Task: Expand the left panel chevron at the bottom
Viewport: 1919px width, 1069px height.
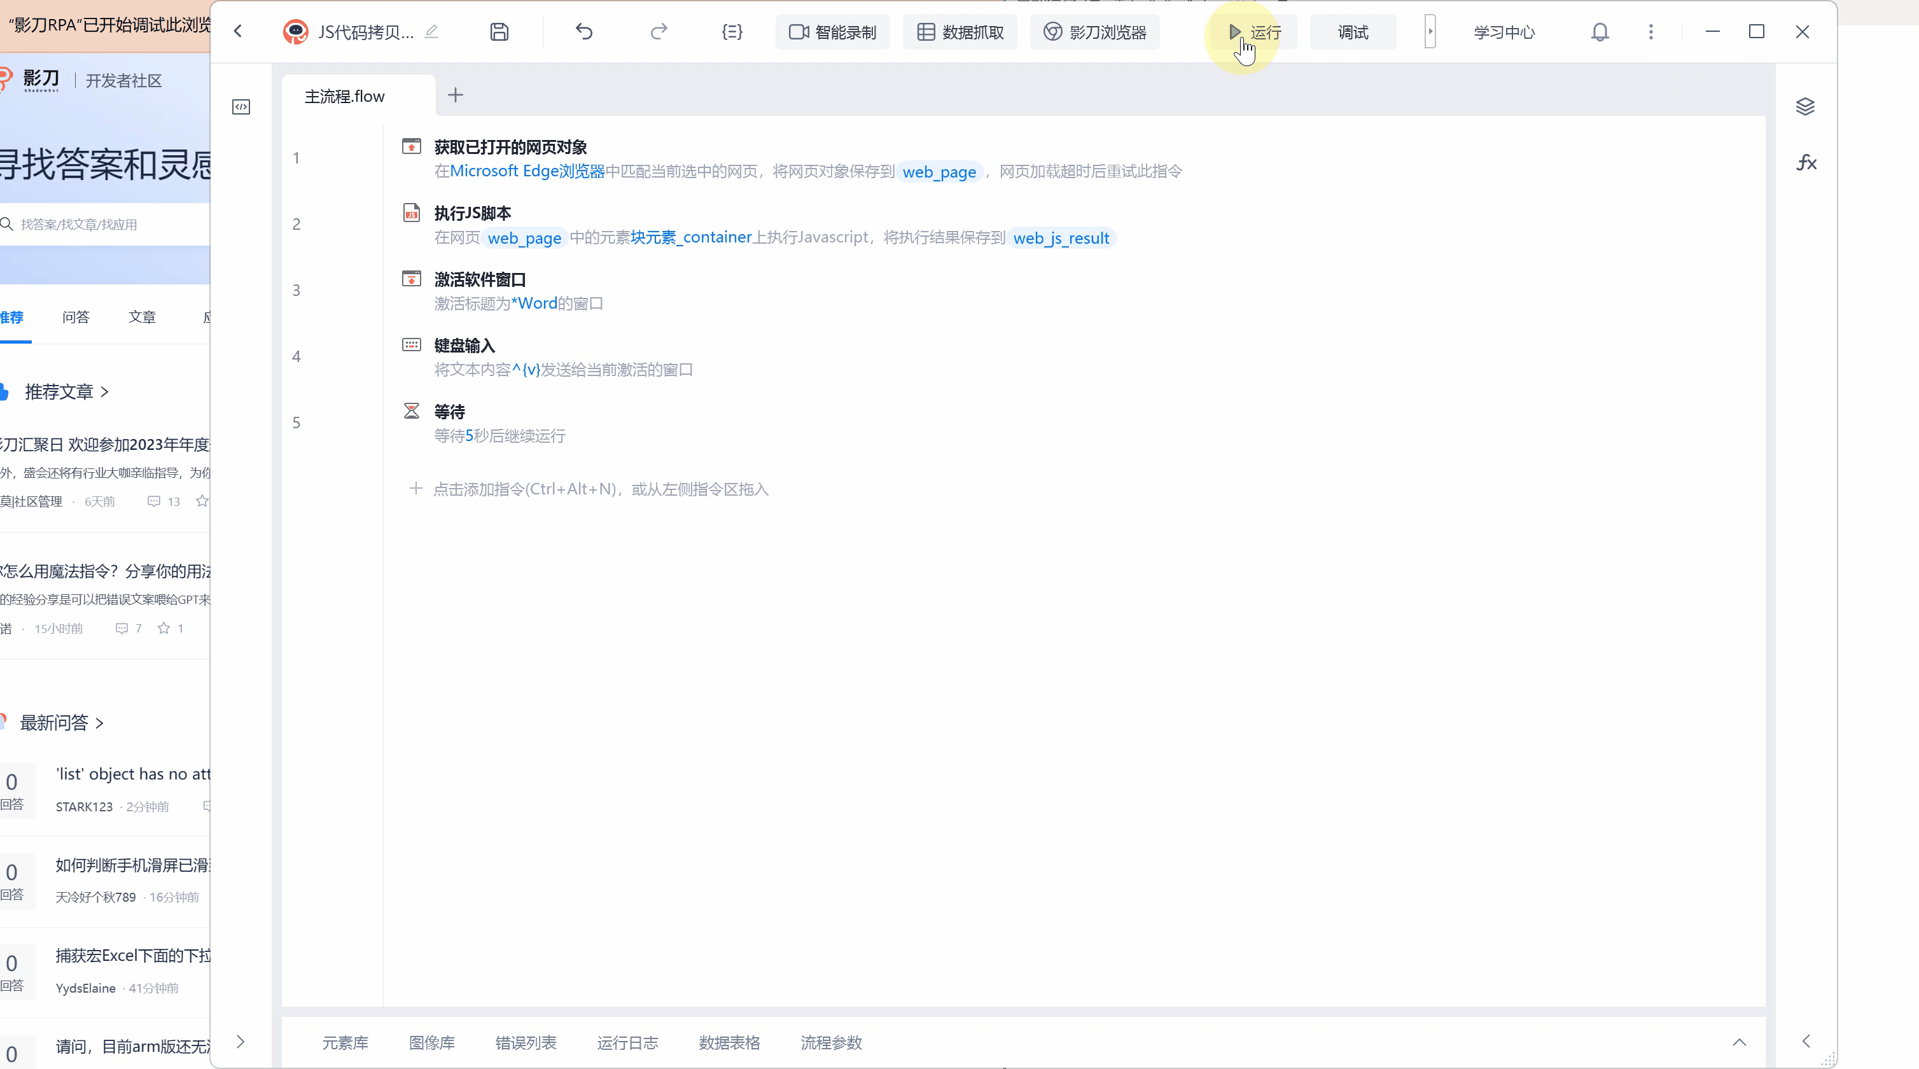Action: (x=240, y=1042)
